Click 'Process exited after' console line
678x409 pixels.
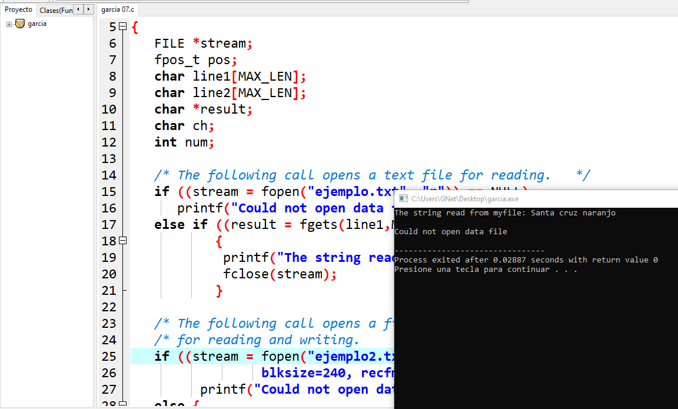[x=526, y=260]
